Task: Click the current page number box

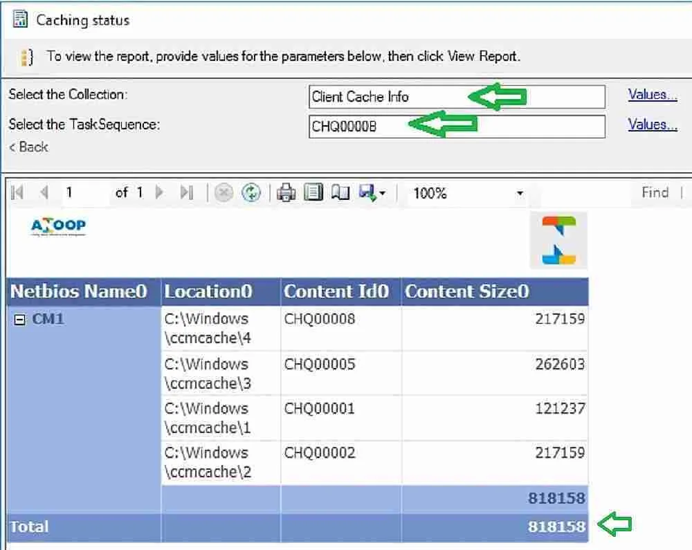Action: point(84,193)
